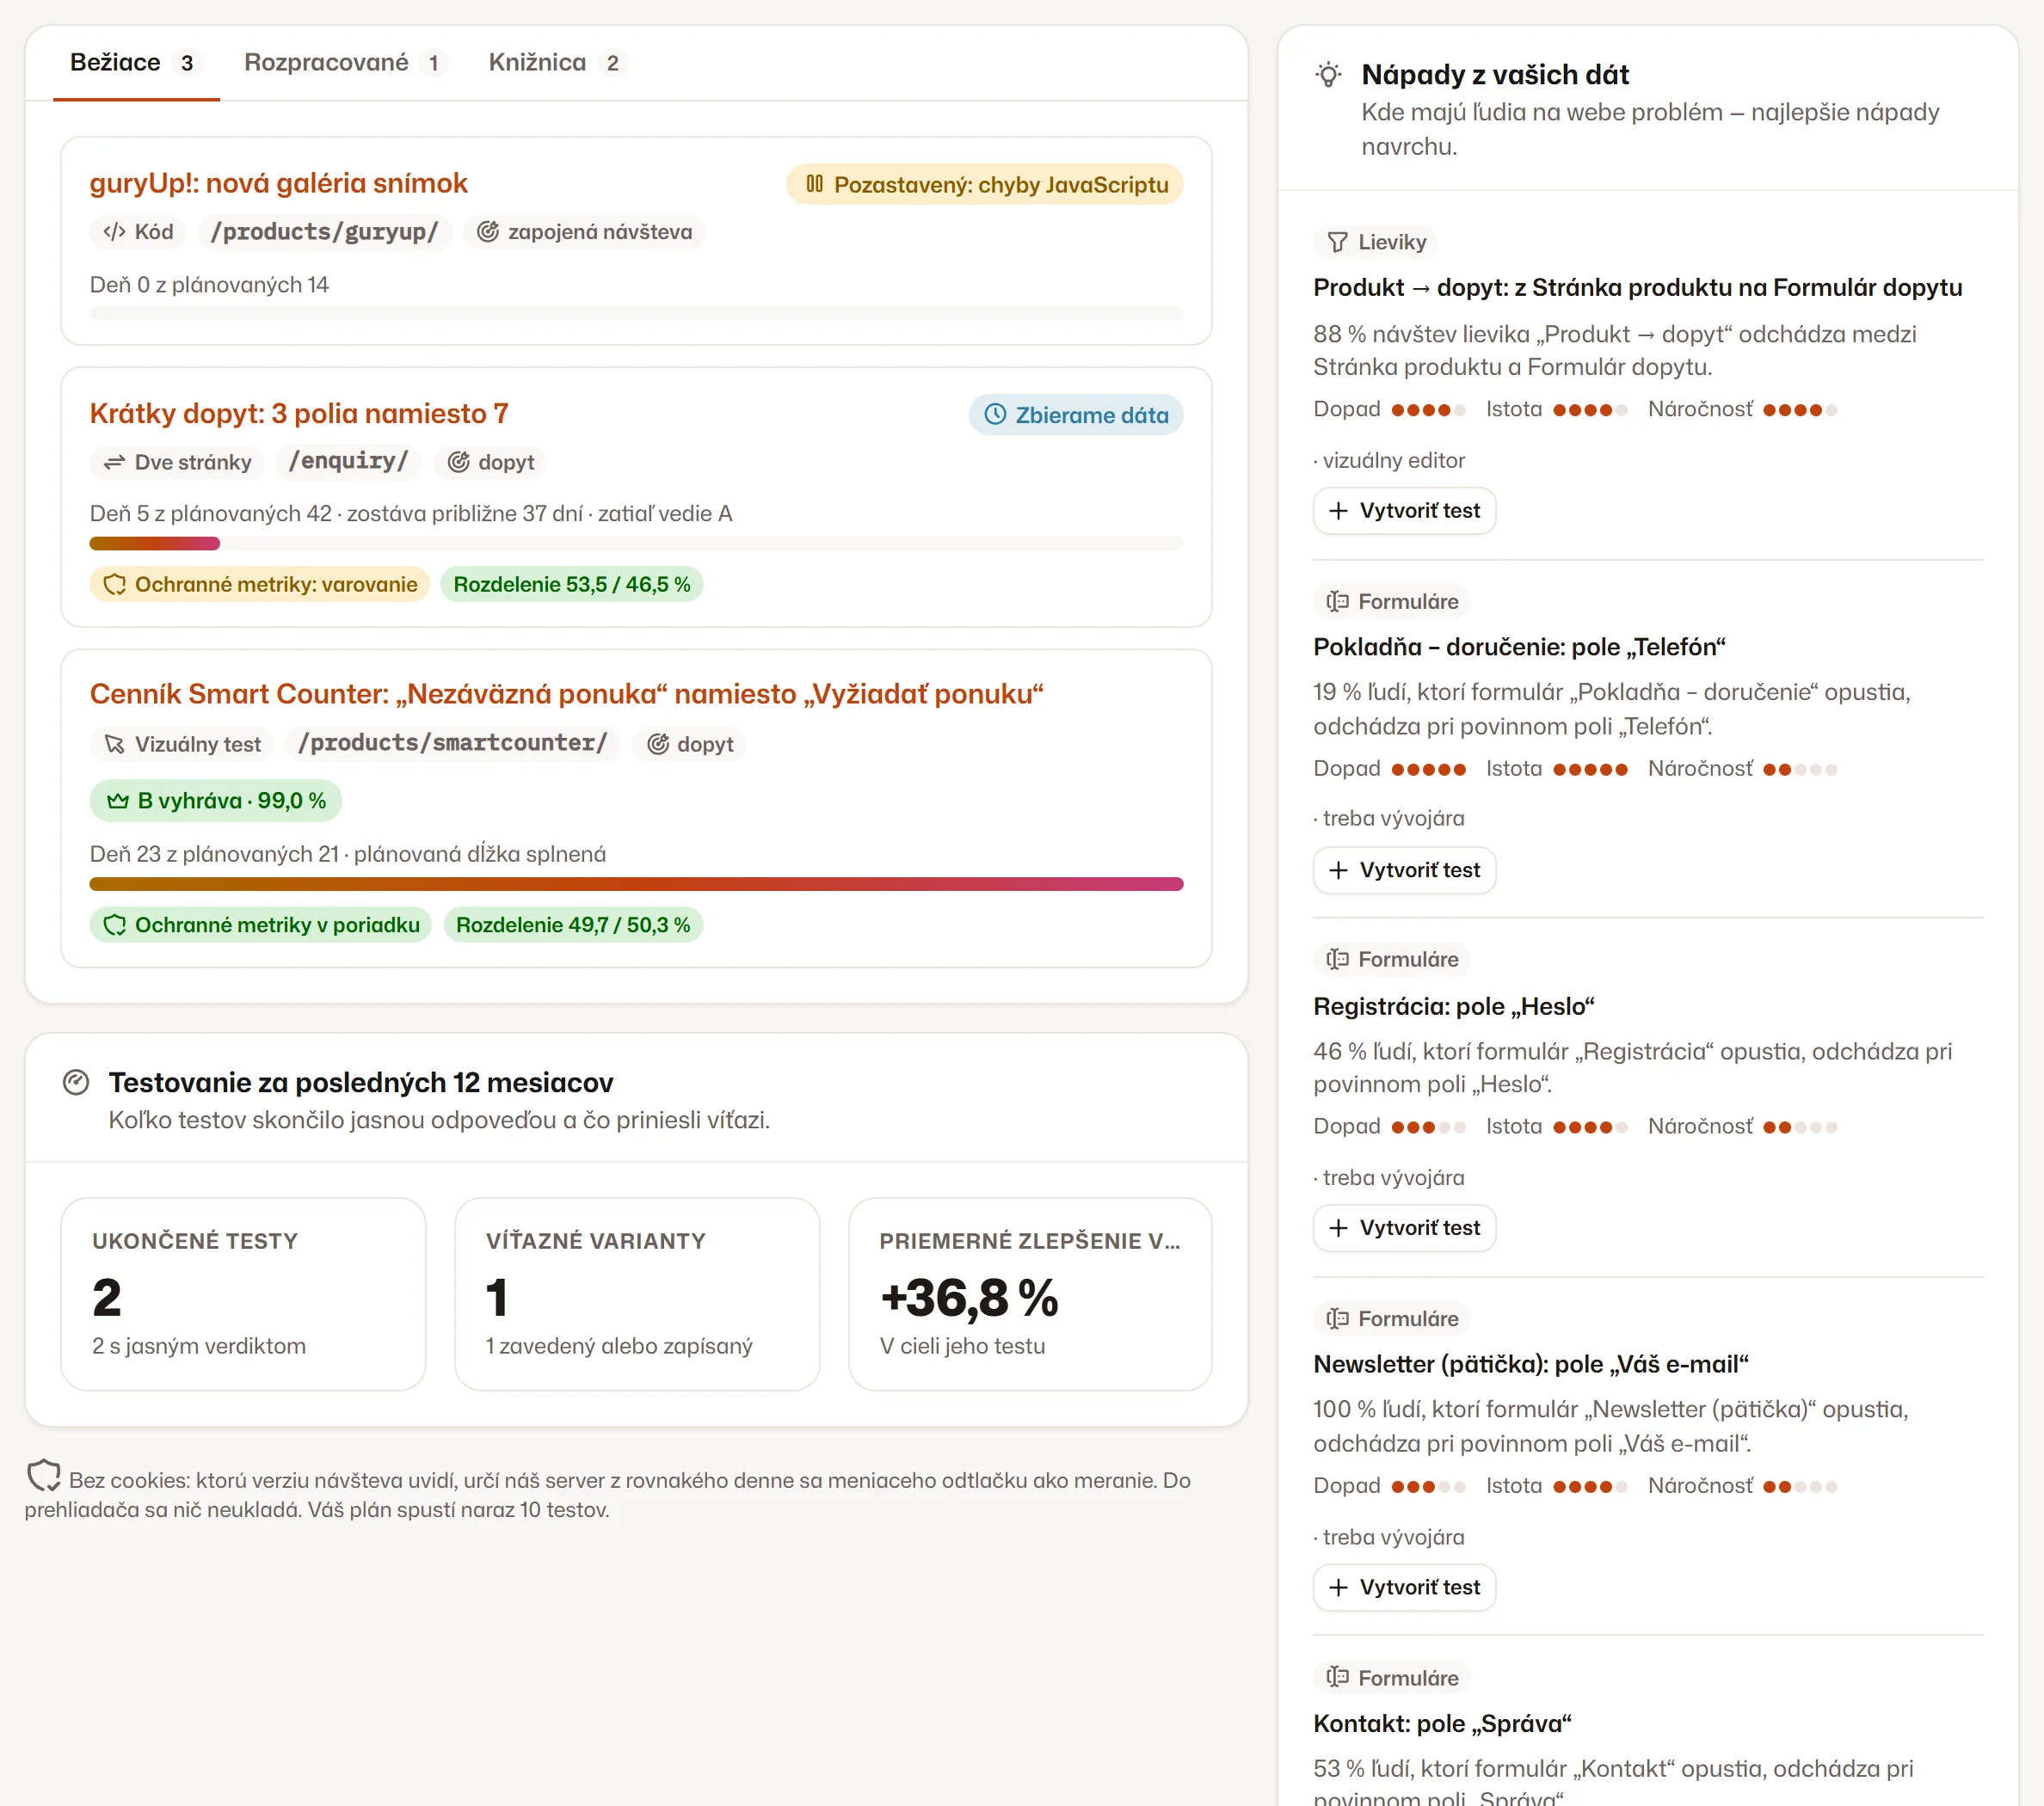The image size is (2044, 1806).
Task: Click the target icon beside dopyt under /enquiry/
Action: 458,462
